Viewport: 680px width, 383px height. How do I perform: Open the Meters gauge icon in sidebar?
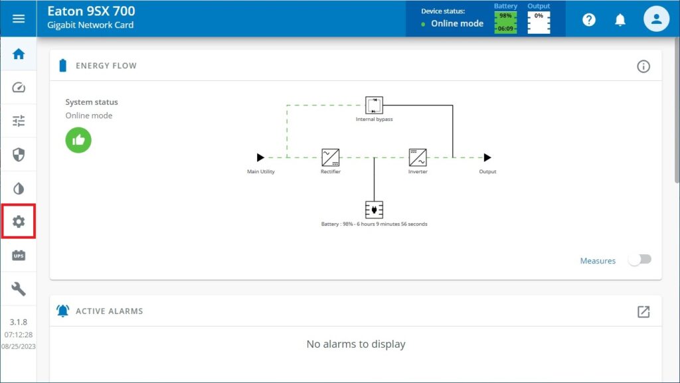[19, 88]
